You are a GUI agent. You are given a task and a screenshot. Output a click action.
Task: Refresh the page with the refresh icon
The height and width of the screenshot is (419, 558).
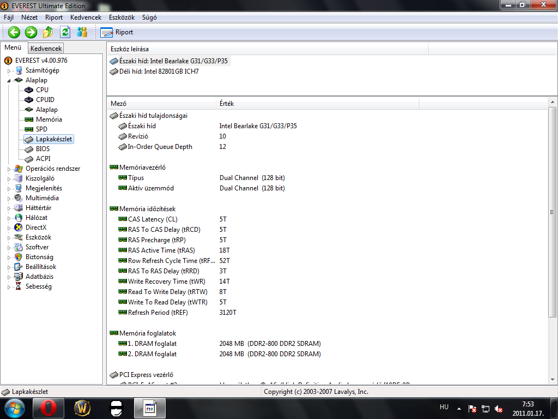pos(65,32)
